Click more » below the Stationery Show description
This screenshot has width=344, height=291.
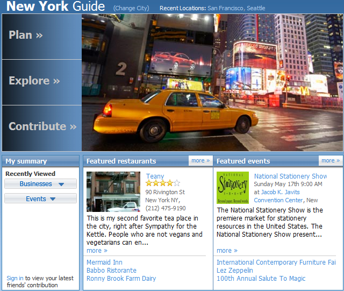[227, 251]
